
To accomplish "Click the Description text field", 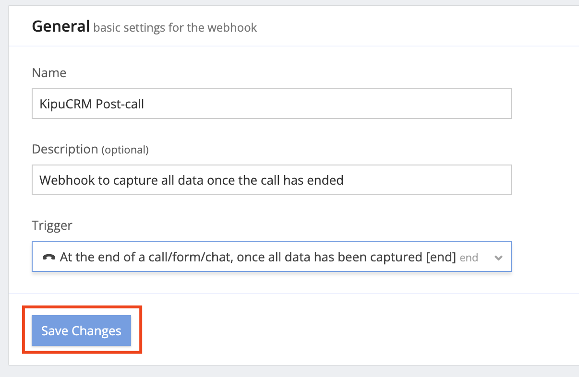I will 271,180.
